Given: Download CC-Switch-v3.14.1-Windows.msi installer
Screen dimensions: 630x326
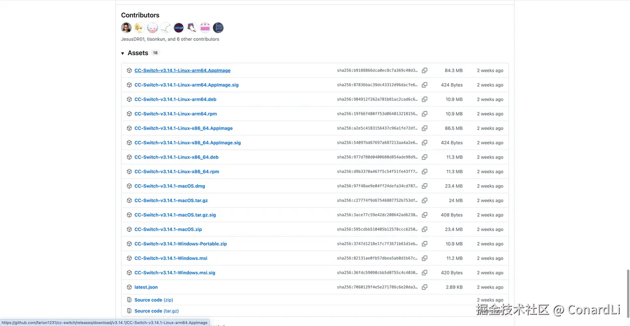Looking at the screenshot, I should [x=171, y=258].
